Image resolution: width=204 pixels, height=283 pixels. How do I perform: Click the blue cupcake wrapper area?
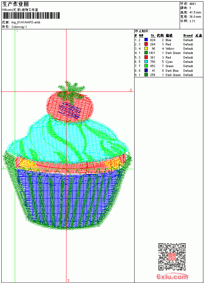68,198
